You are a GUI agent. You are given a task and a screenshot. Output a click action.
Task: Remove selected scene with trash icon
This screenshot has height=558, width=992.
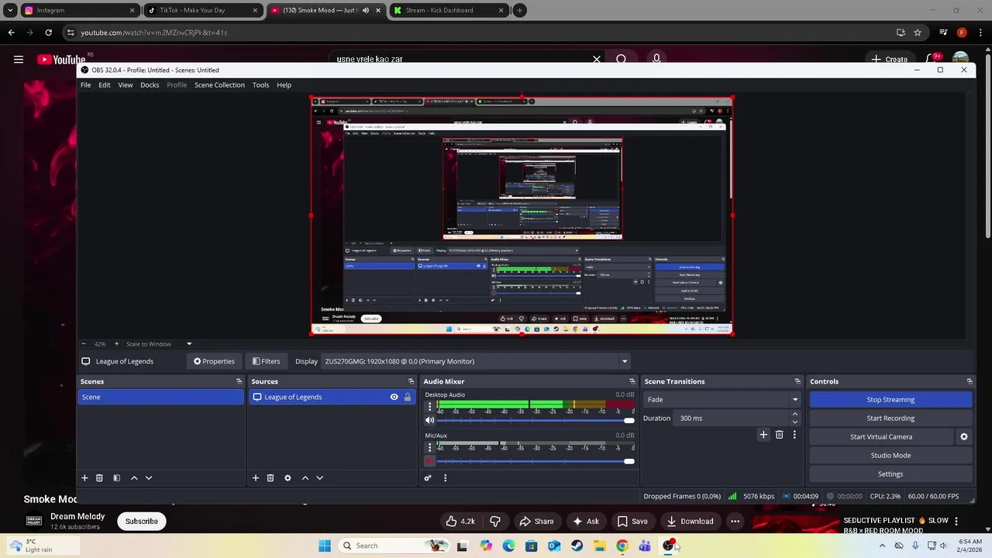pyautogui.click(x=99, y=478)
